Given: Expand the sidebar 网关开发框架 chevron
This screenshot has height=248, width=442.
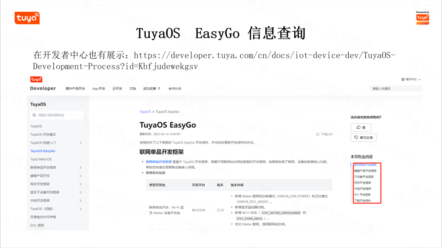Looking at the screenshot, I should point(81,184).
